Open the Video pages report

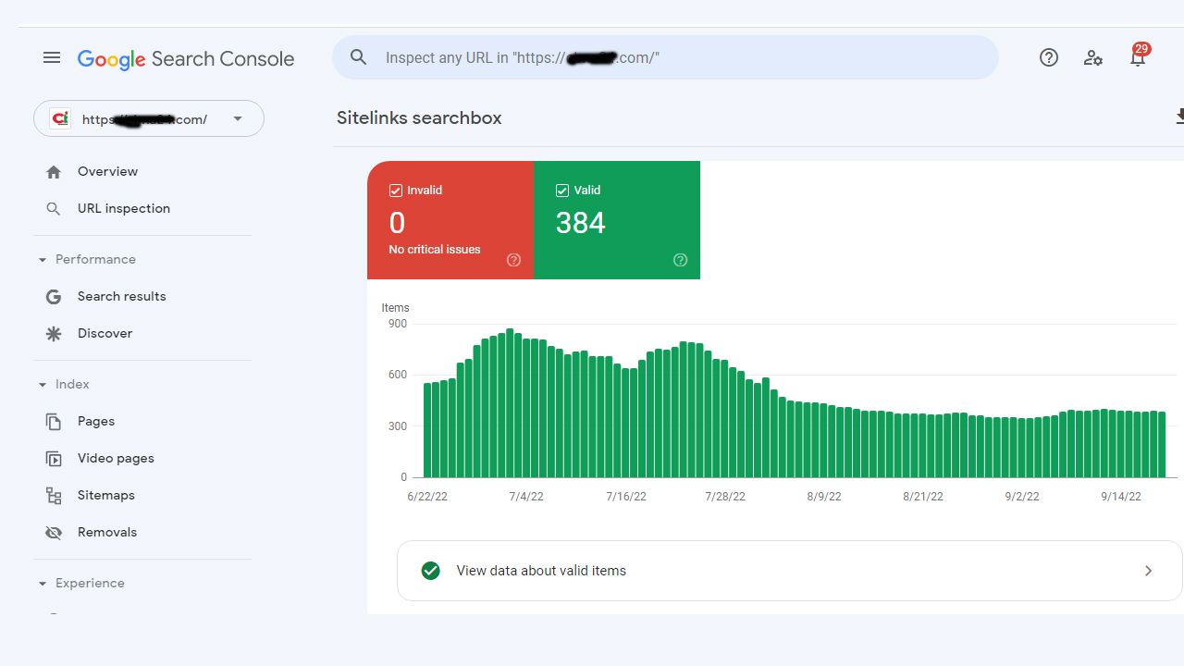click(116, 459)
